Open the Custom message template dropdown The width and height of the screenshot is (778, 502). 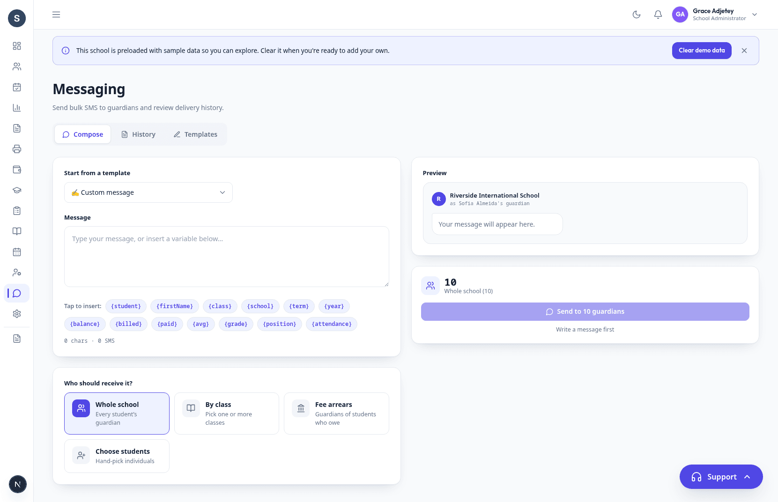148,192
